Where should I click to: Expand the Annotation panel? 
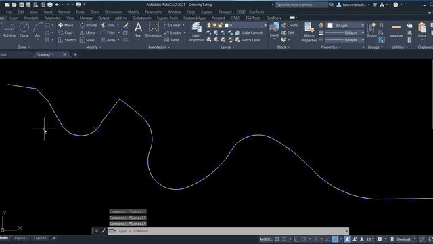pyautogui.click(x=159, y=47)
